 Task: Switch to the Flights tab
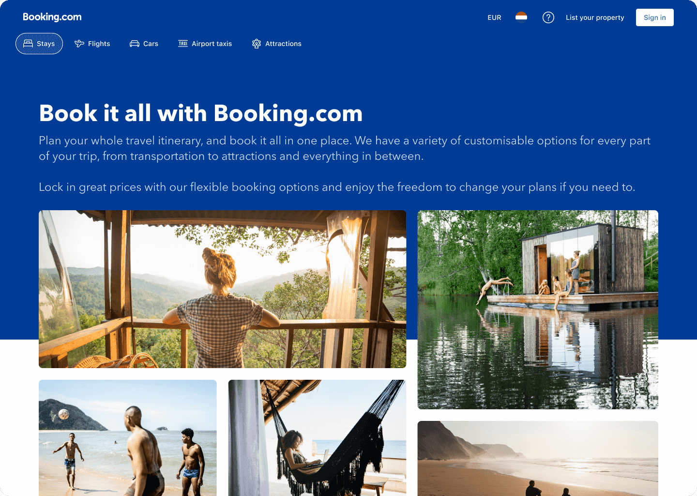coord(92,44)
